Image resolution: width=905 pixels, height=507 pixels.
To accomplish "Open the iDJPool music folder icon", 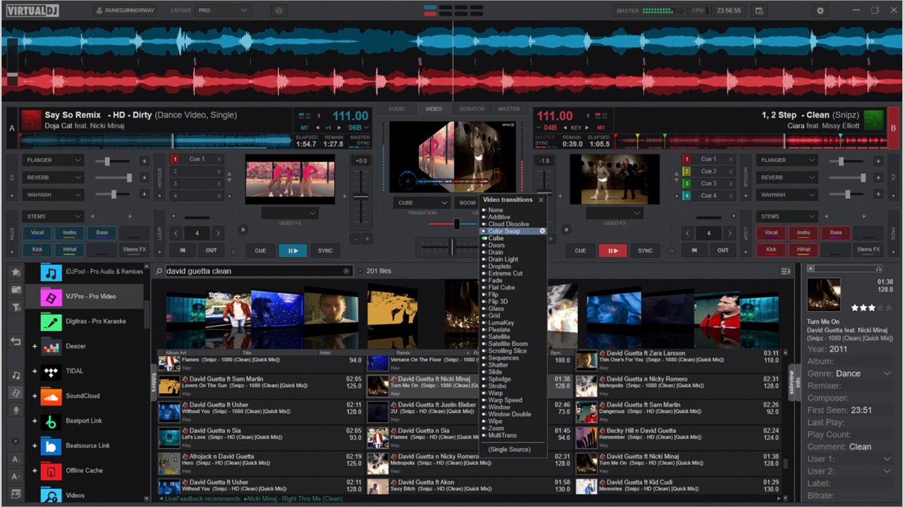I will click(x=51, y=273).
